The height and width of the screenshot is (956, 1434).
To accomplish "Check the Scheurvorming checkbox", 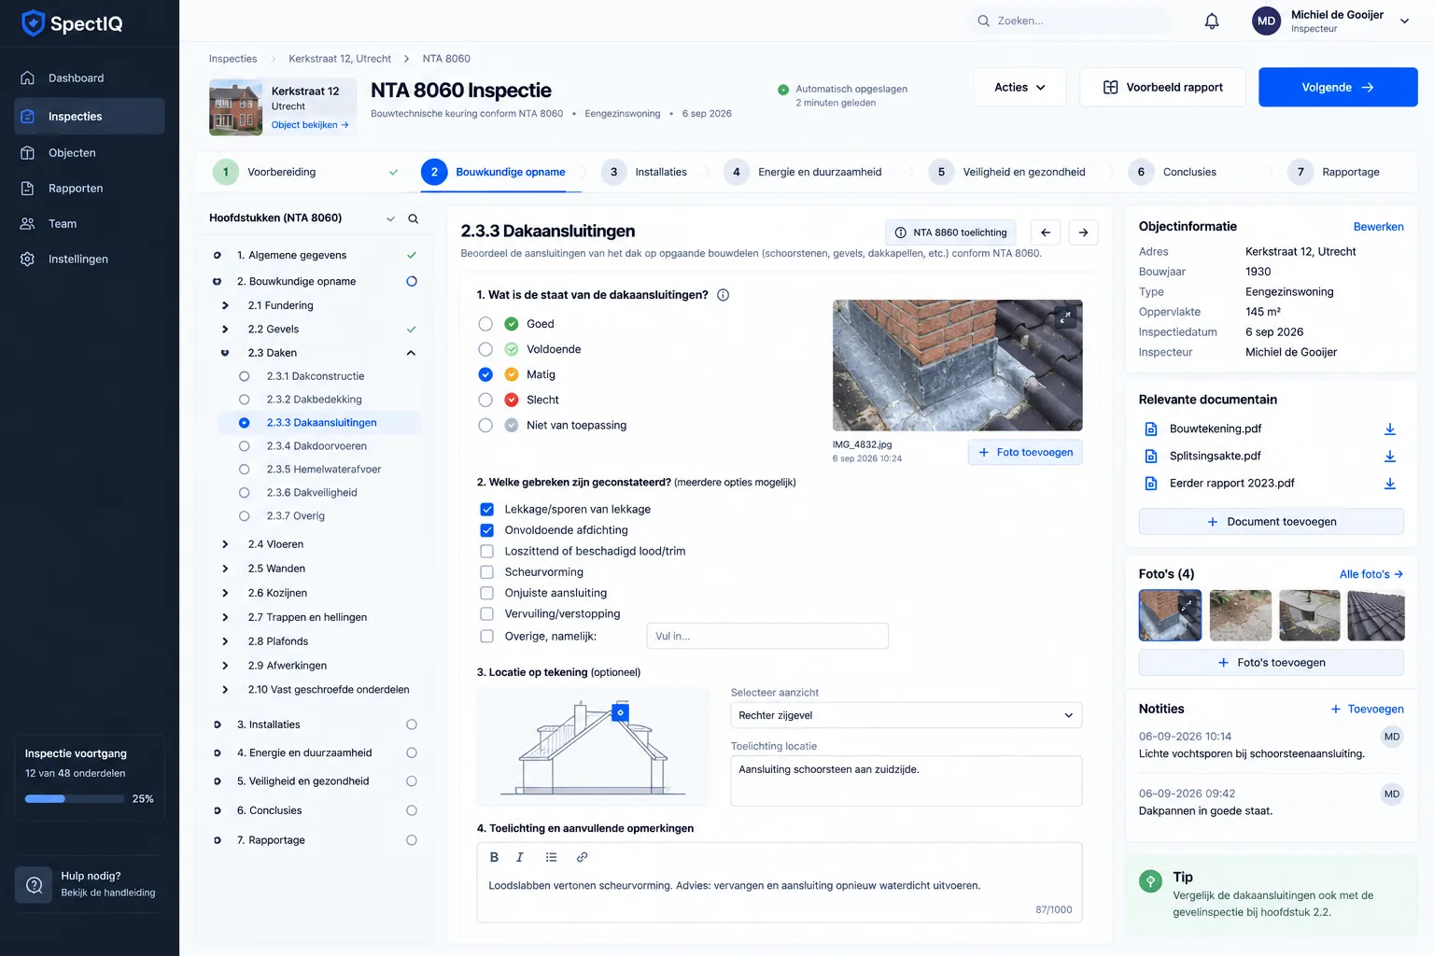I will (486, 572).
